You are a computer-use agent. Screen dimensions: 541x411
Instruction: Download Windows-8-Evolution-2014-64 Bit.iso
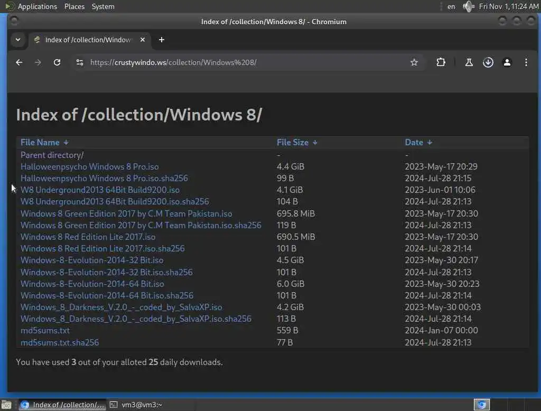tap(92, 284)
